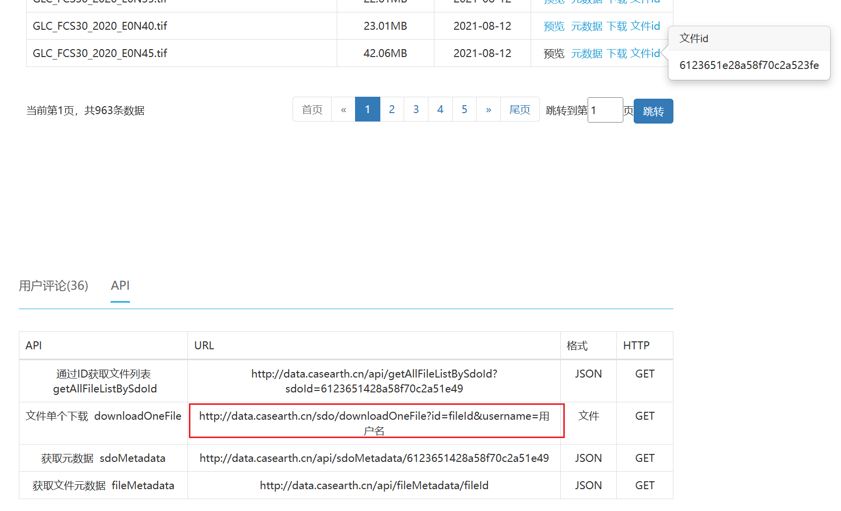
Task: Select the page number input field
Action: pyautogui.click(x=605, y=110)
